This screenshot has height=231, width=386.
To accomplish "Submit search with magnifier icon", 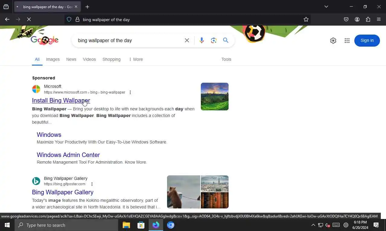I will [x=226, y=40].
